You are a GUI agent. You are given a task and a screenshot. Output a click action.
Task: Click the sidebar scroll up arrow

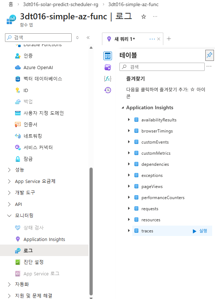click(x=91, y=48)
